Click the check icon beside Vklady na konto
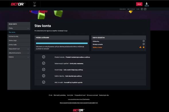This screenshot has height=112, width=169. coord(143,44)
